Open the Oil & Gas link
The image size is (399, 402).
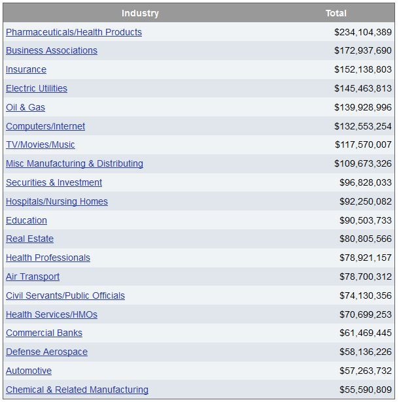point(26,107)
